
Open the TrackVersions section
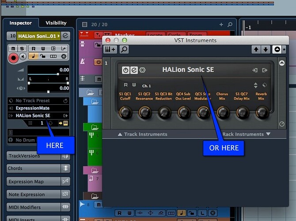pos(34,156)
